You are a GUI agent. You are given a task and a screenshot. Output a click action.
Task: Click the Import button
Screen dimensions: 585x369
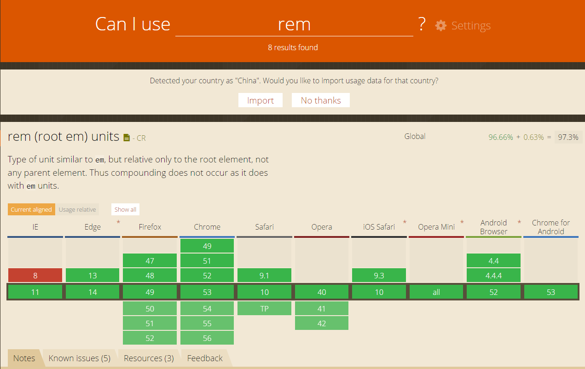point(260,100)
